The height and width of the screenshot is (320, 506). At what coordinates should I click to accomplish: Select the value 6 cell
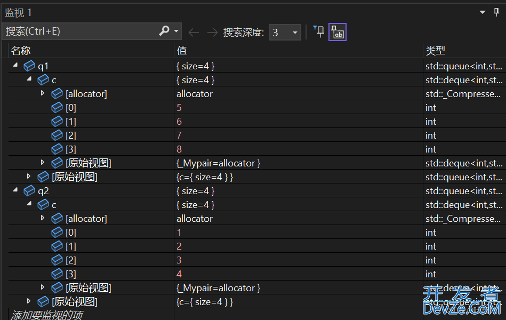coord(299,122)
